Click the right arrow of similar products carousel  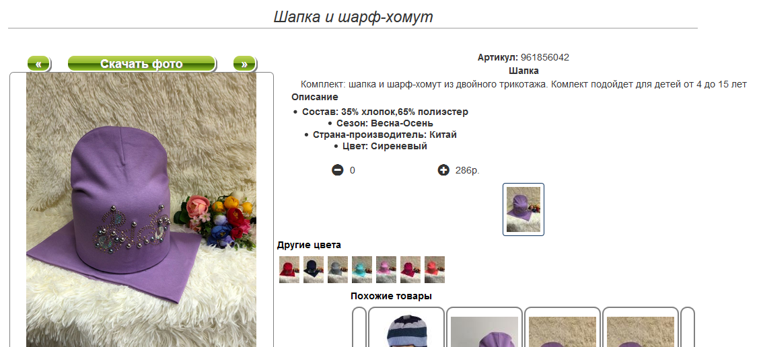(x=688, y=327)
